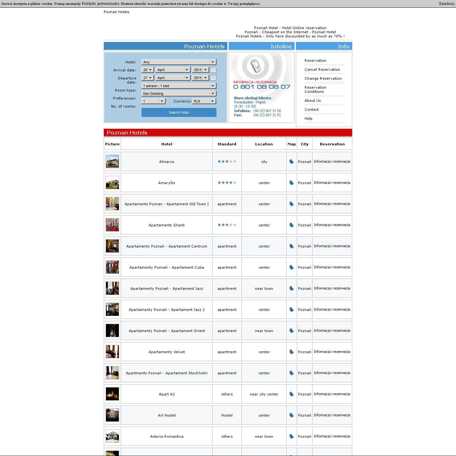This screenshot has width=456, height=456.
Task: Open the departure date calendar picker icon
Action: tap(213, 78)
